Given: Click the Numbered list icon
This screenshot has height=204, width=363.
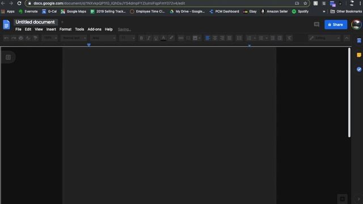Looking at the screenshot, I should pyautogui.click(x=249, y=38).
